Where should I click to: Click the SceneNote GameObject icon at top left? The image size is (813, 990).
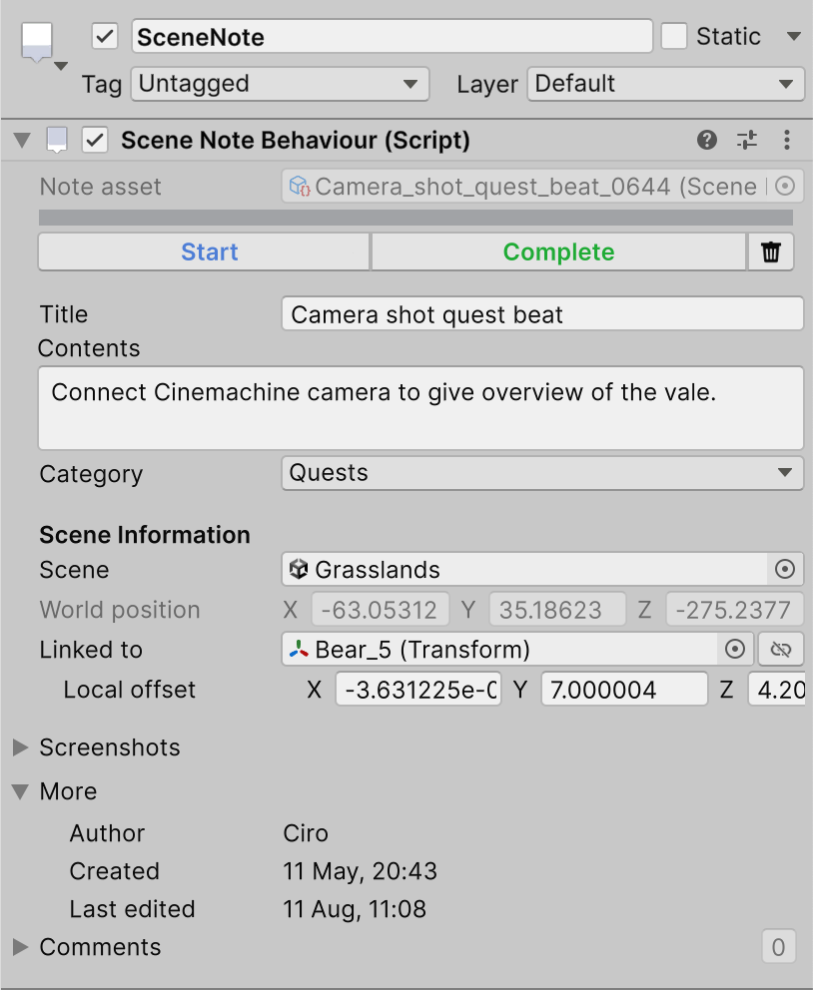point(37,43)
